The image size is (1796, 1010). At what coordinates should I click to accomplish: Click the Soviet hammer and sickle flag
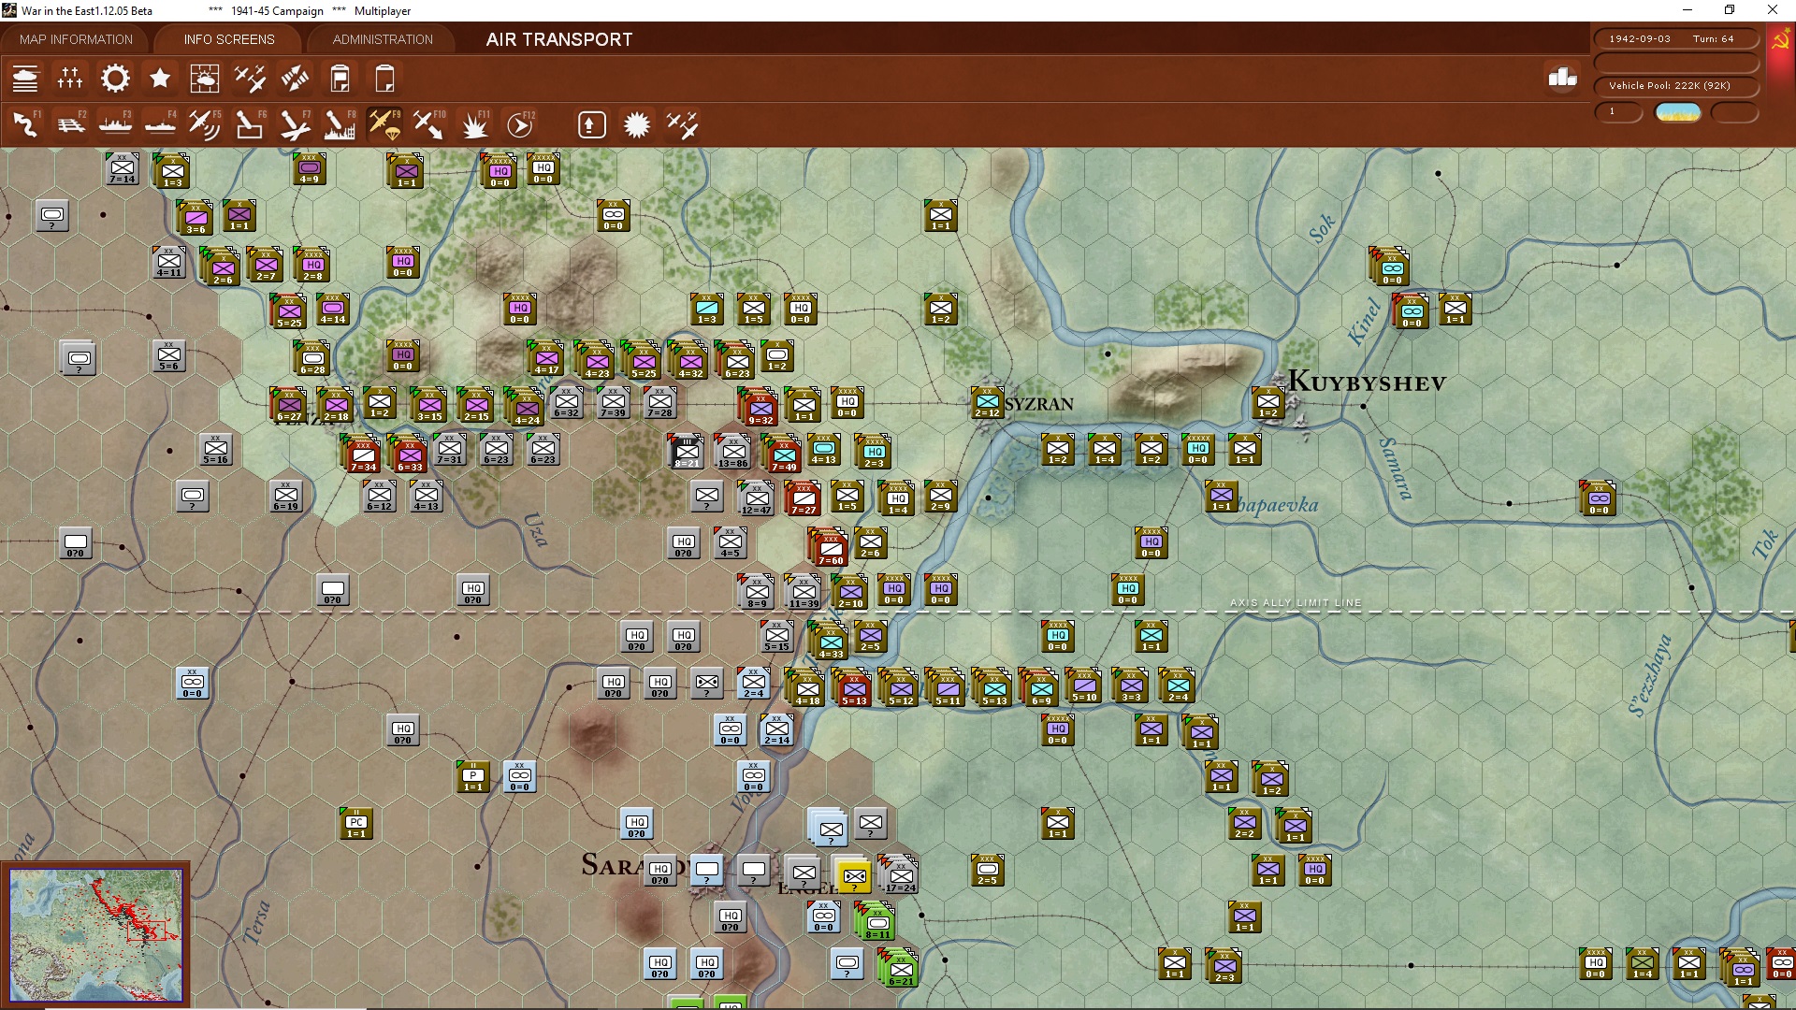coord(1780,40)
